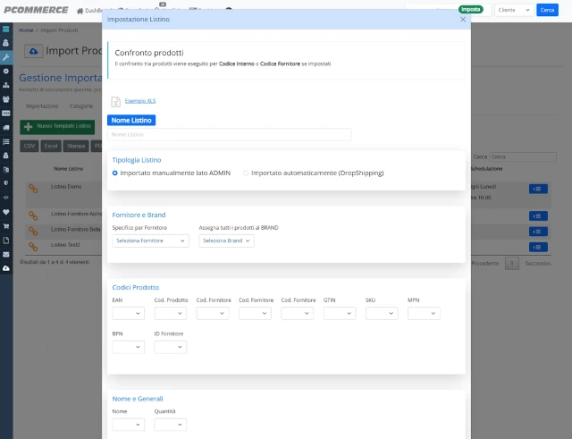572x439 pixels.
Task: Click the blue action button for Listino Fornitore Alpha
Action: tap(538, 216)
